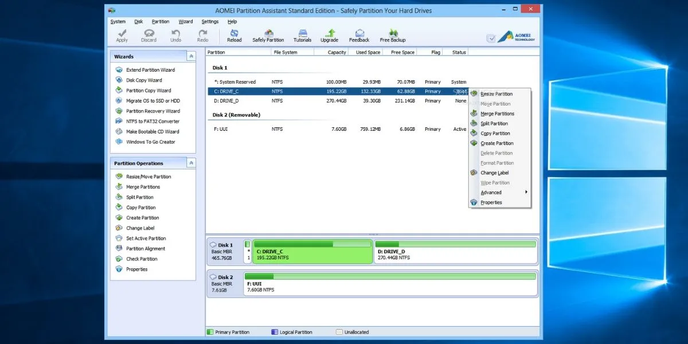Open Feedback from the toolbar
Image resolution: width=688 pixels, height=344 pixels.
[x=359, y=36]
